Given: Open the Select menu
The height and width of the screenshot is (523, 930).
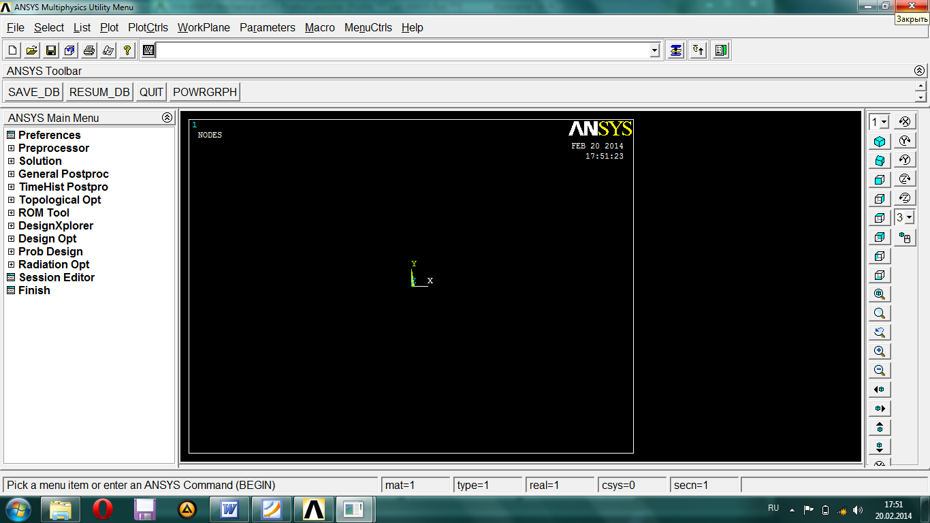Looking at the screenshot, I should coord(49,28).
